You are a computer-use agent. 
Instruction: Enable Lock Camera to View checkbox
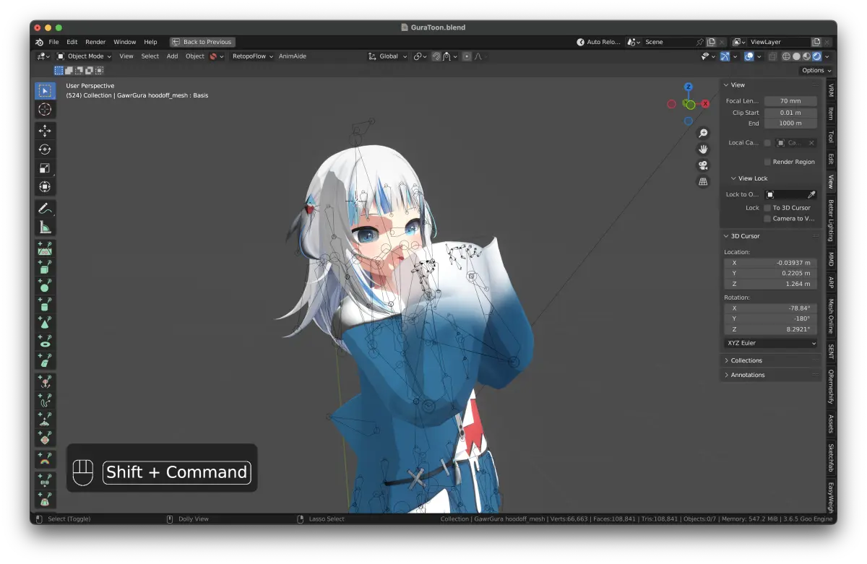coord(767,219)
